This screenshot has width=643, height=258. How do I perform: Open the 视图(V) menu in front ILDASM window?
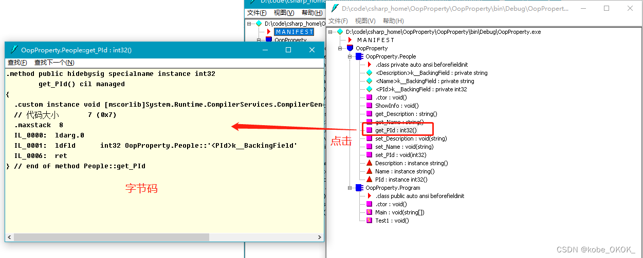365,21
